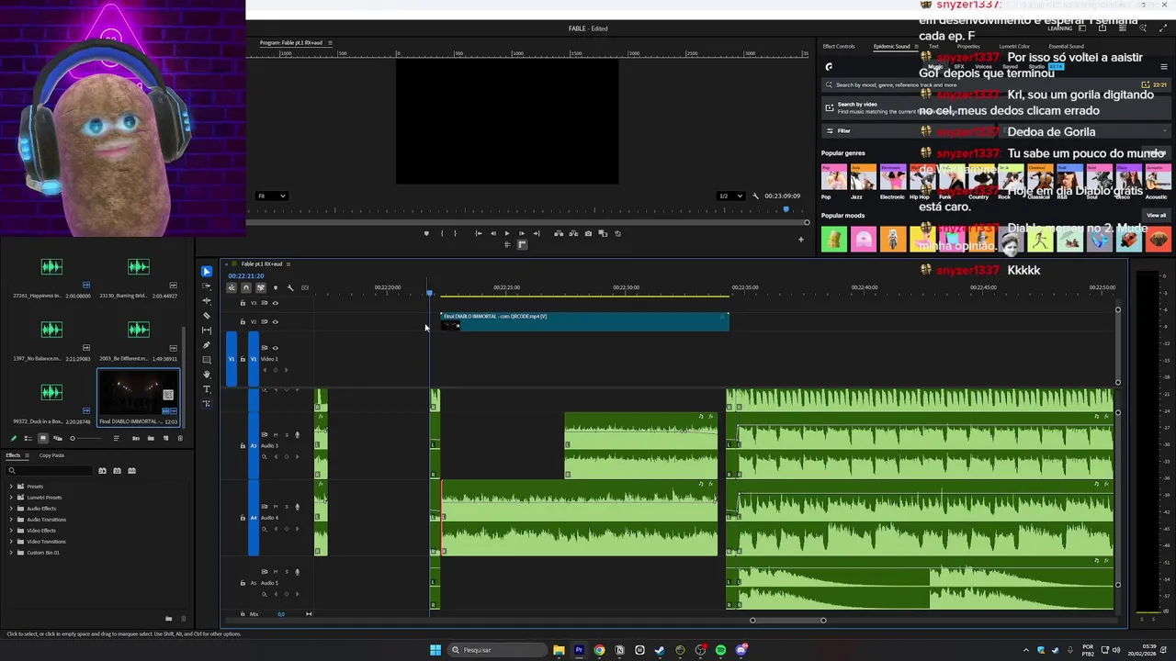Click Step Back 1 Frame in Program monitor
This screenshot has width=1176, height=661.
492,233
